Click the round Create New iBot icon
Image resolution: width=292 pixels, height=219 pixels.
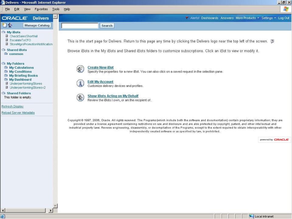point(80,69)
